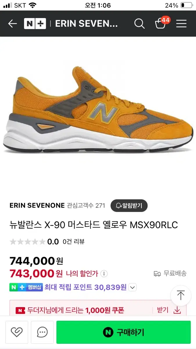Screen dimensions: 196x349
Task: Tap the N+ 멤버십 badge
Action: click(26, 287)
